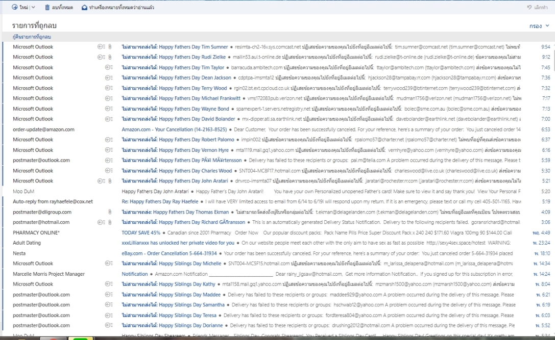The image size is (555, 340).
Task: Click the attachment paperclip on Thomas Ekman row
Action: click(110, 212)
